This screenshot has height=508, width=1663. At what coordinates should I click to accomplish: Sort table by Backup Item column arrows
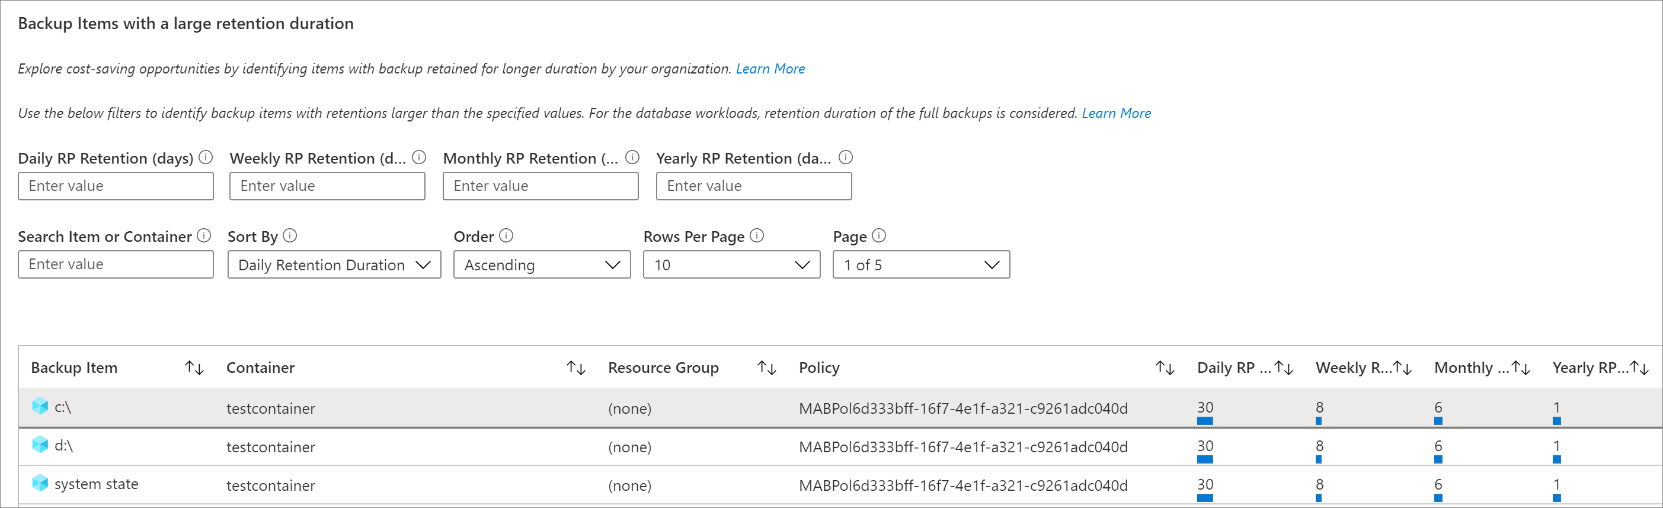click(194, 368)
